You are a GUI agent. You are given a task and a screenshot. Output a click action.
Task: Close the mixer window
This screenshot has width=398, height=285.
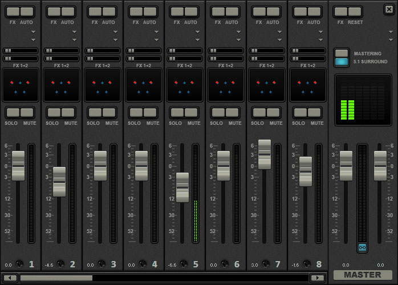[389, 9]
